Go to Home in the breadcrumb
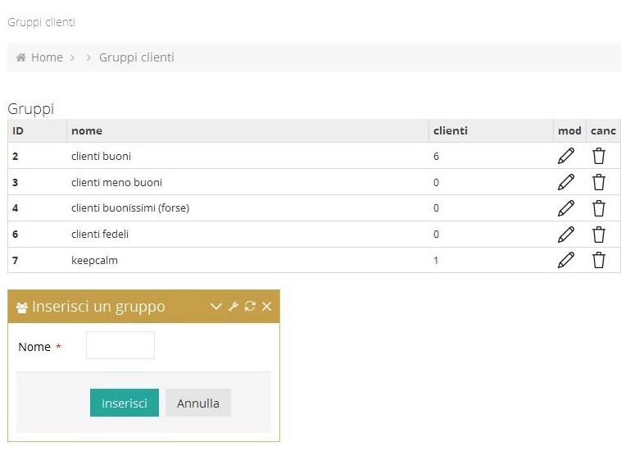Screen dimensions: 621x465 pos(47,57)
